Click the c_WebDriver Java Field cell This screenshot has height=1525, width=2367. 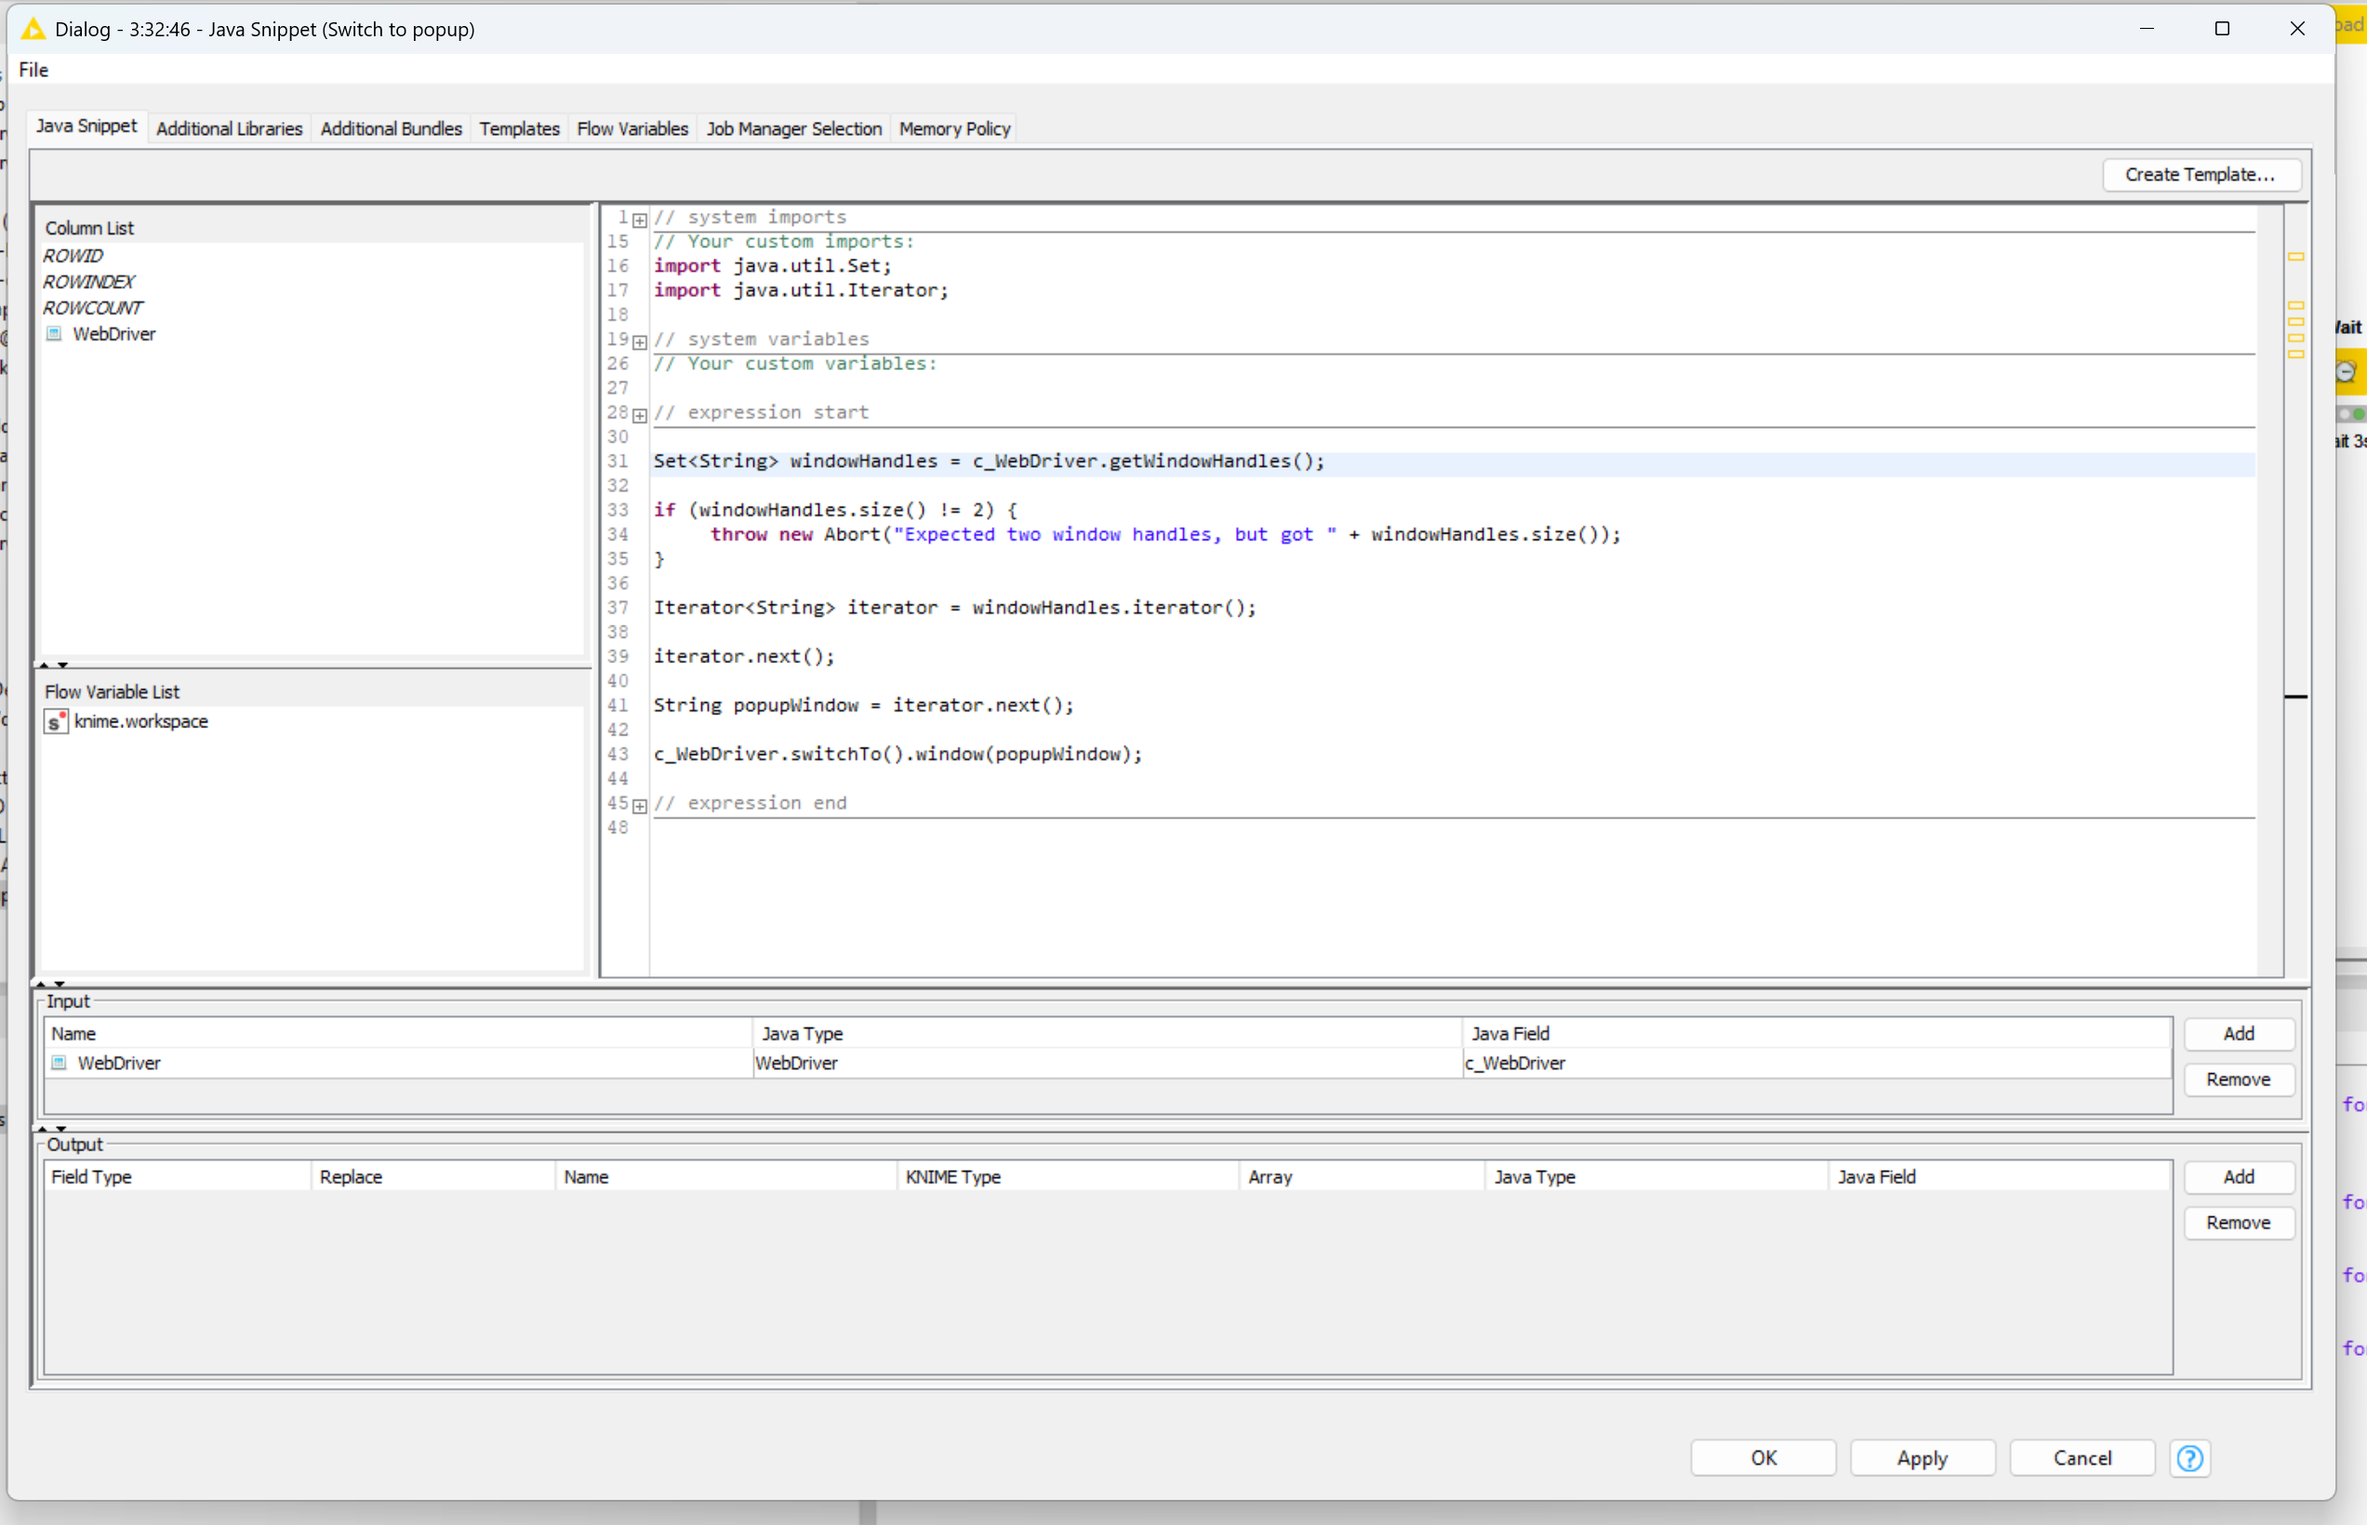coord(1515,1063)
